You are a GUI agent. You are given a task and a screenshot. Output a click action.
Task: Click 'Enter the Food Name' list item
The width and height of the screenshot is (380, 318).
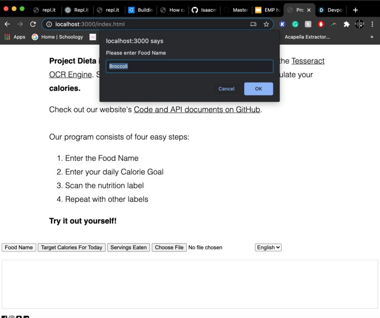click(102, 158)
